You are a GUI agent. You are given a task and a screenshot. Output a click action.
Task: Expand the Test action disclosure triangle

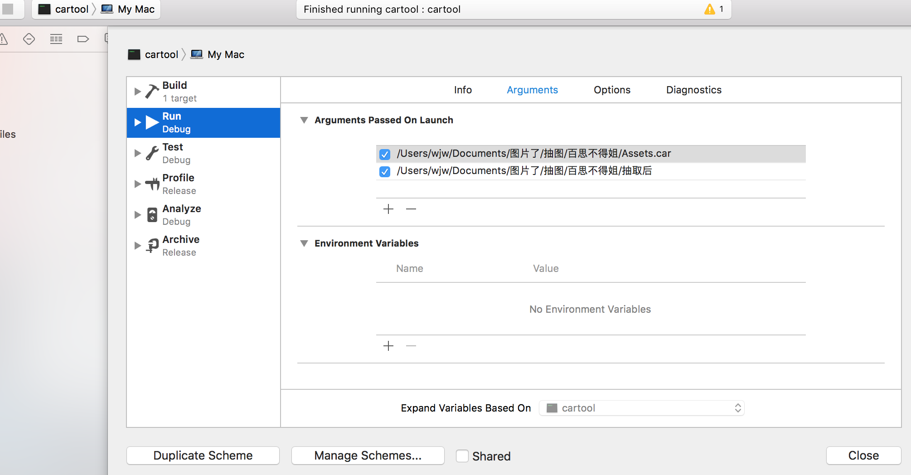[x=138, y=153]
